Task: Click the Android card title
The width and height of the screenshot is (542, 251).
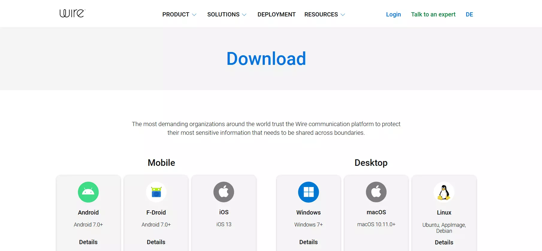Action: coord(88,212)
